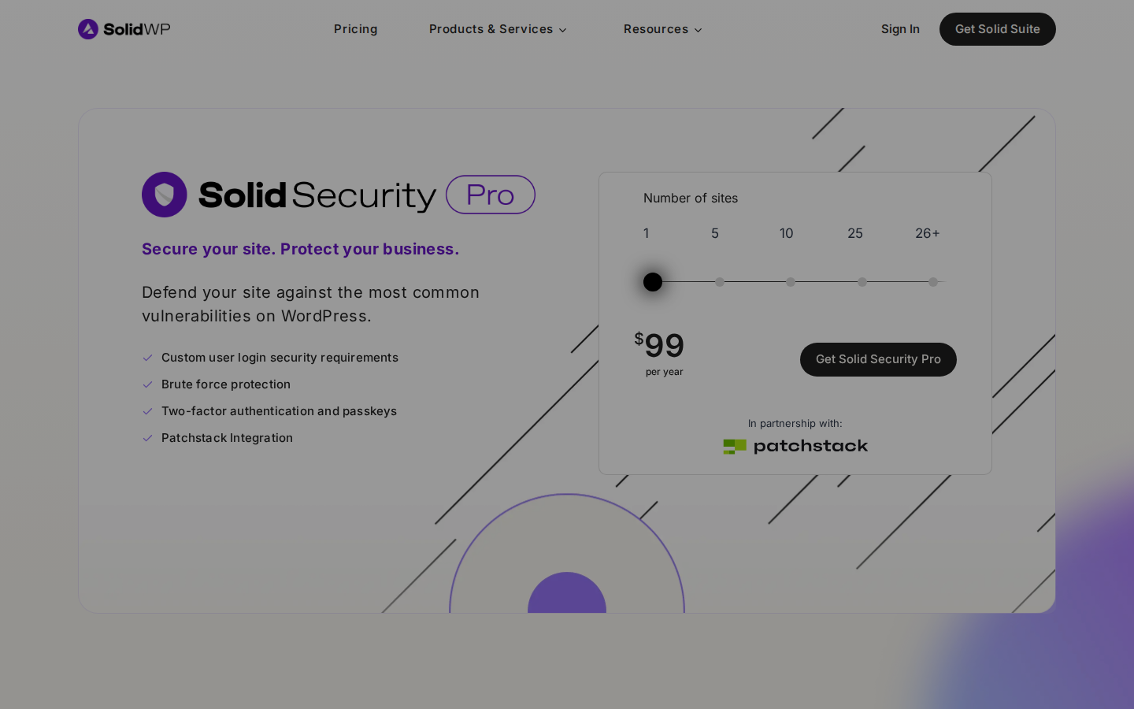Select the 5 sites stop on slider
The image size is (1134, 709).
pyautogui.click(x=720, y=281)
